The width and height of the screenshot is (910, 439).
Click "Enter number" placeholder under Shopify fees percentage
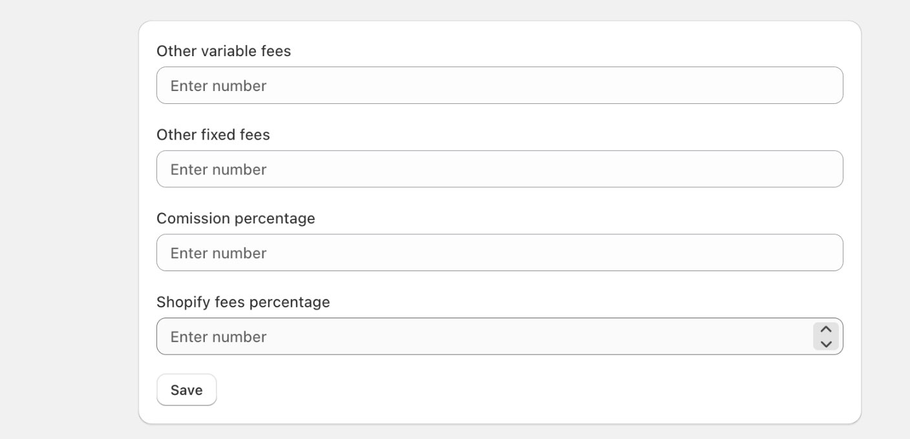tap(218, 336)
